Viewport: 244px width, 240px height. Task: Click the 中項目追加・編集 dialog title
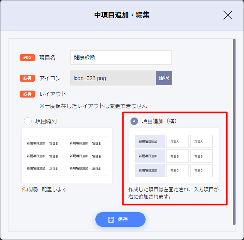click(122, 15)
